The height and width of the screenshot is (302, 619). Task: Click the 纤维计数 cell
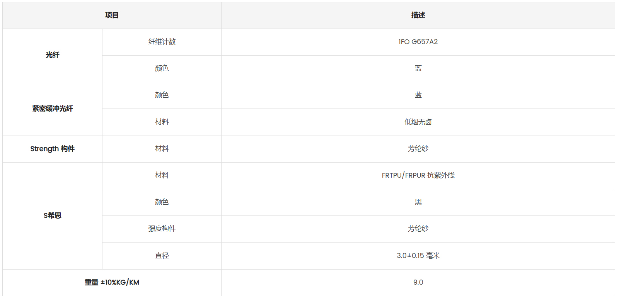coord(162,42)
